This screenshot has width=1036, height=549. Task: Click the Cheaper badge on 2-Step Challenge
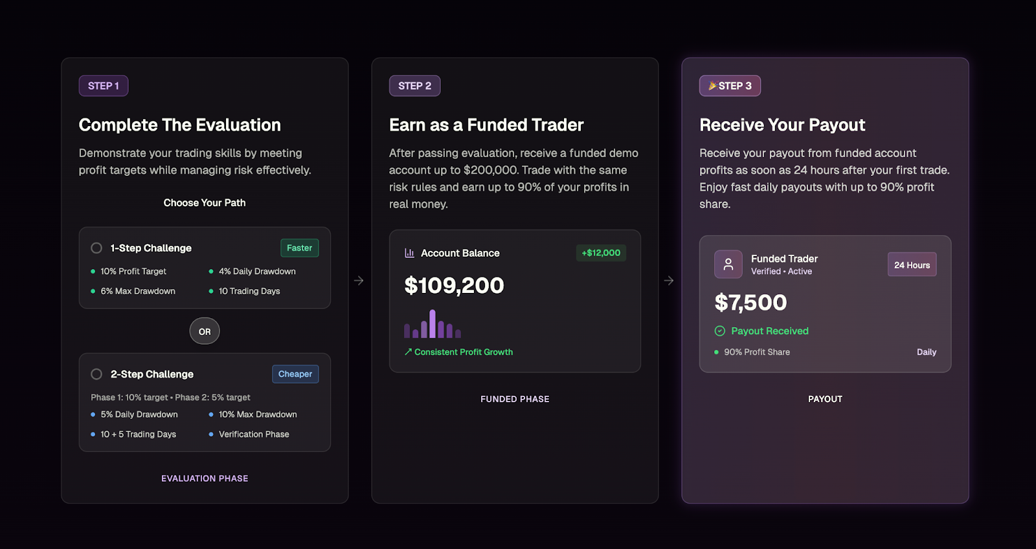click(295, 374)
